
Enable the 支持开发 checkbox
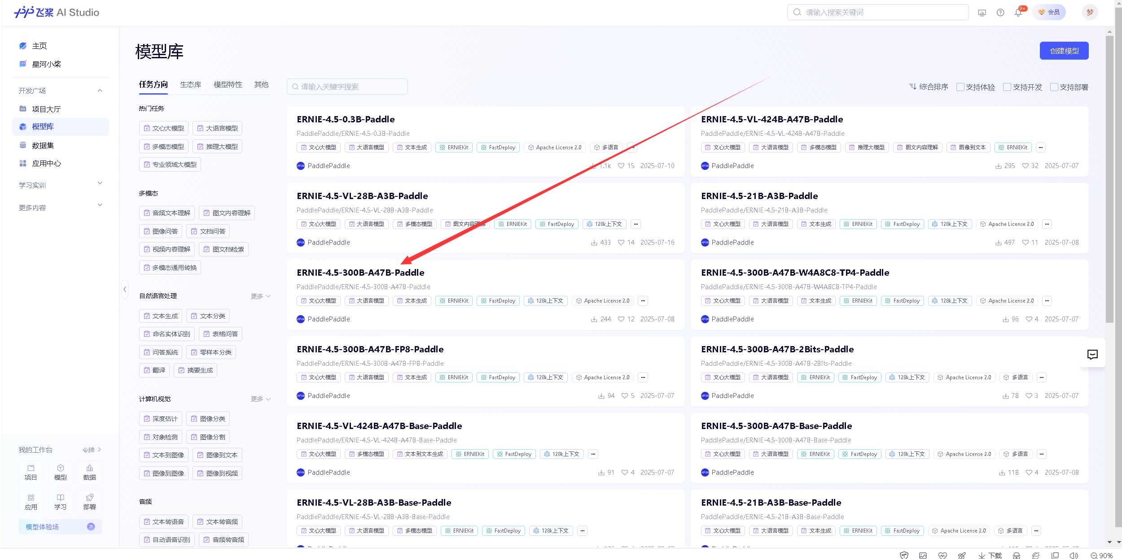coord(1007,87)
